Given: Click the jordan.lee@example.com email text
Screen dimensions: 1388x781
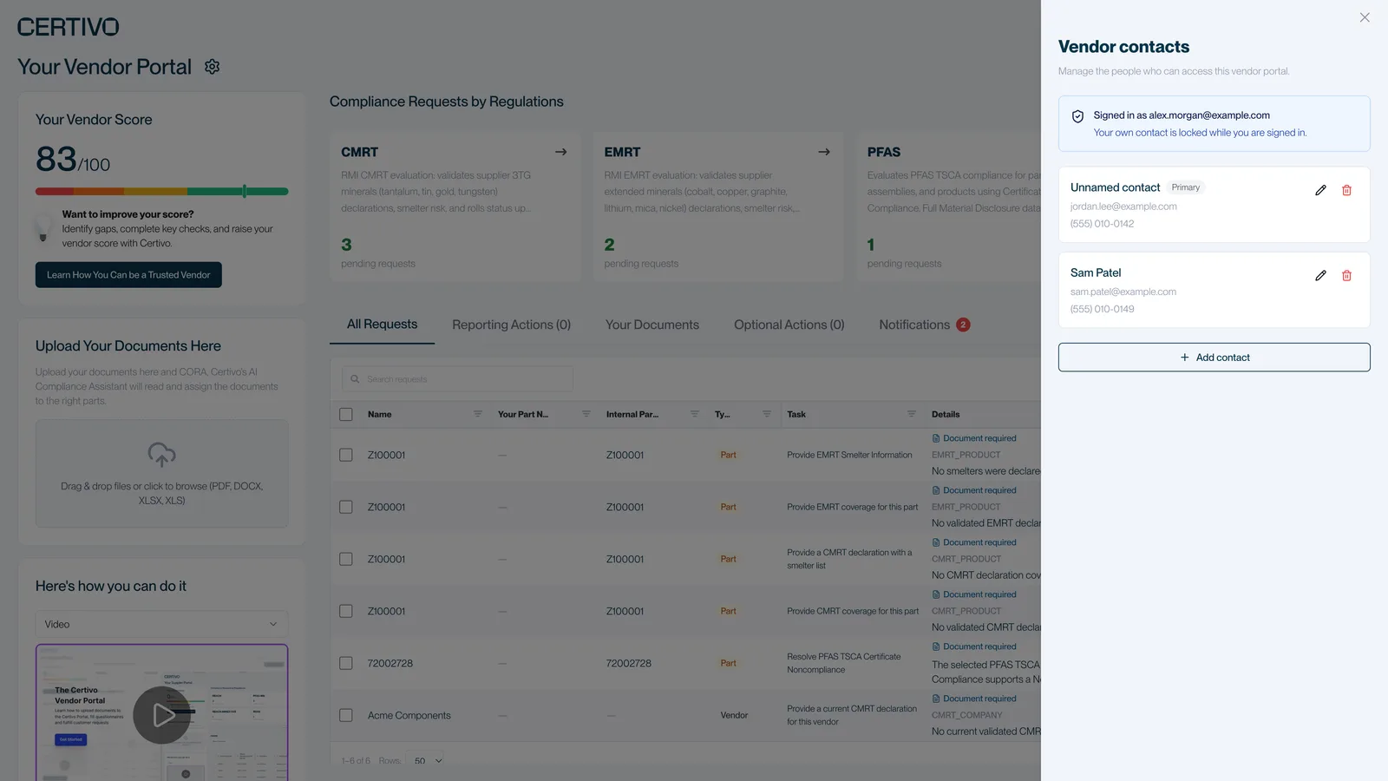Looking at the screenshot, I should click(x=1123, y=207).
